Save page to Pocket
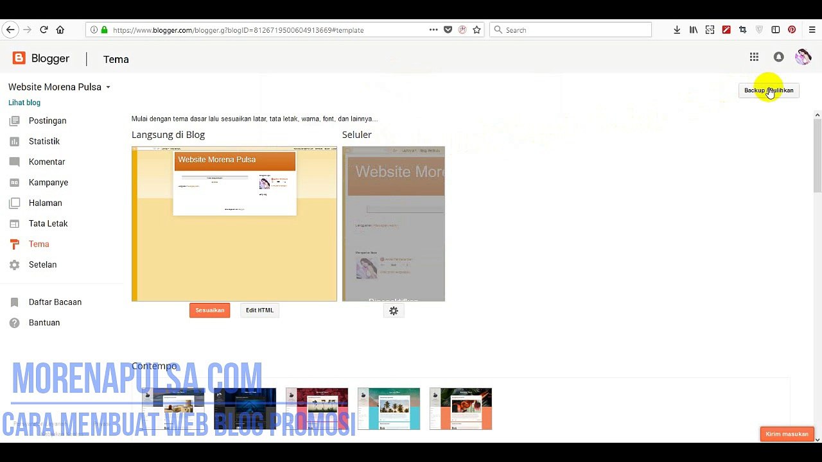The height and width of the screenshot is (462, 822). (448, 30)
